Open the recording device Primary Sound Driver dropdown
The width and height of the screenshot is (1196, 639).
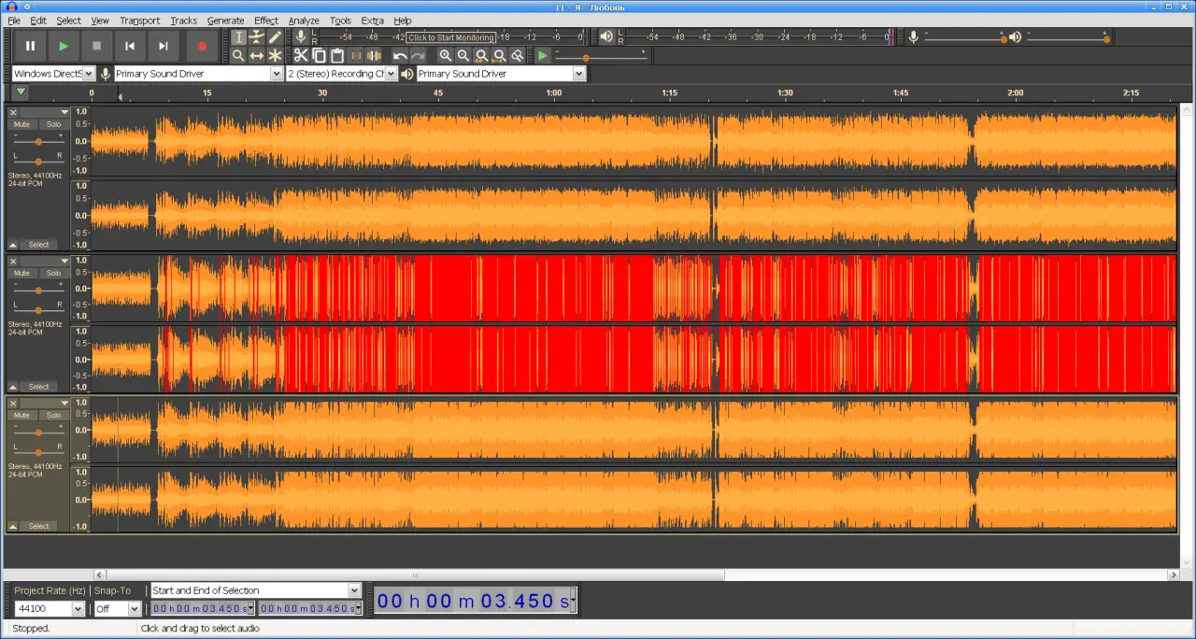pos(198,74)
